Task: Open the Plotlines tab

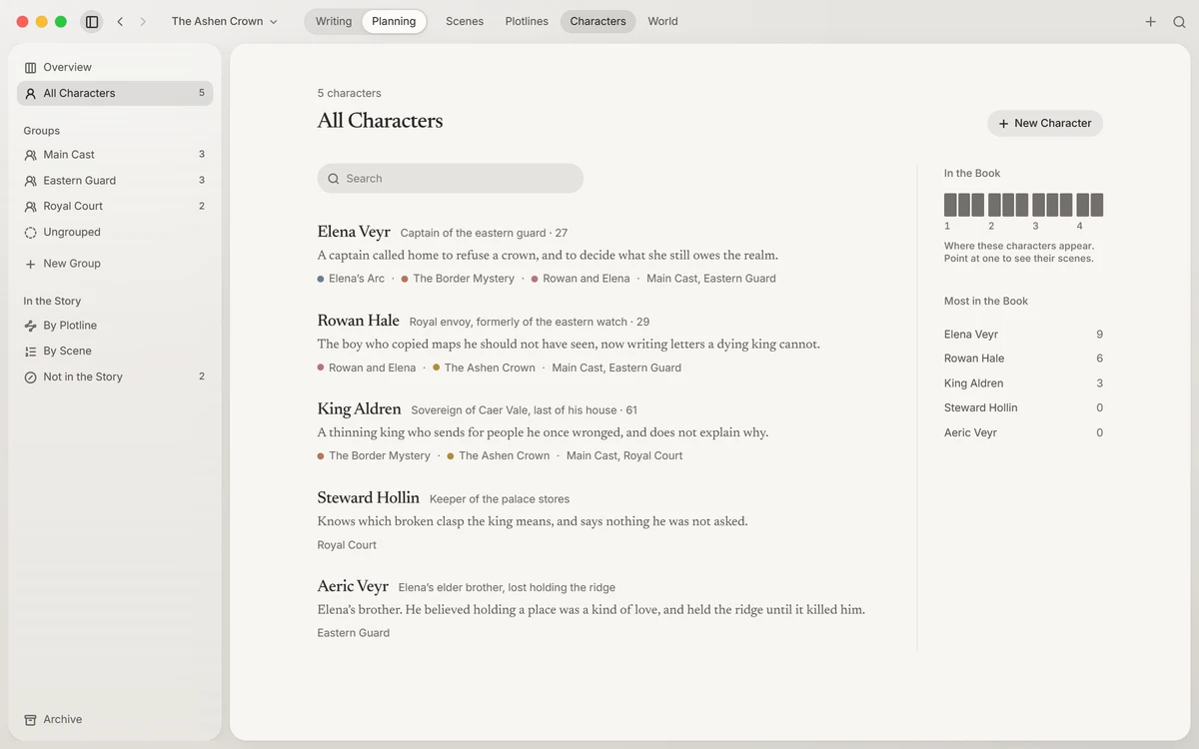Action: (527, 21)
